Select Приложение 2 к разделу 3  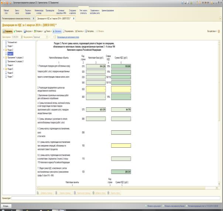tap(16, 61)
